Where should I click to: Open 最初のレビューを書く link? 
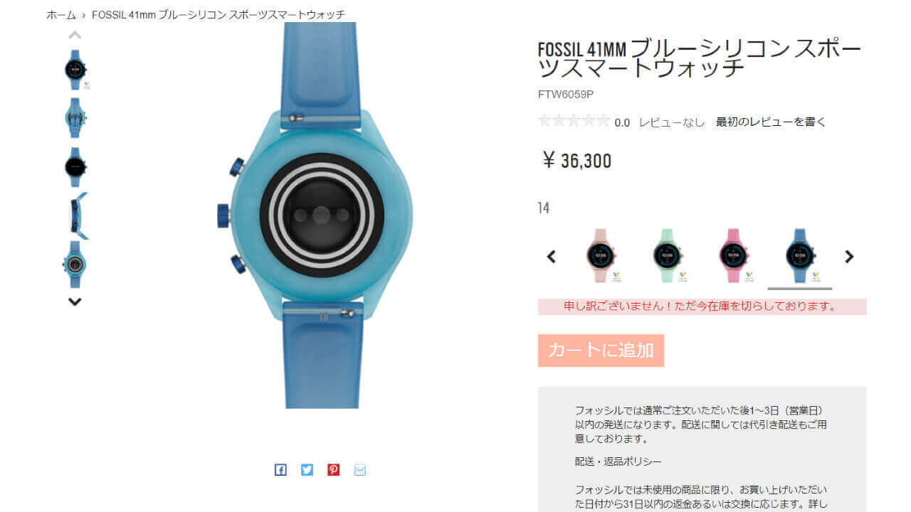[x=771, y=122]
